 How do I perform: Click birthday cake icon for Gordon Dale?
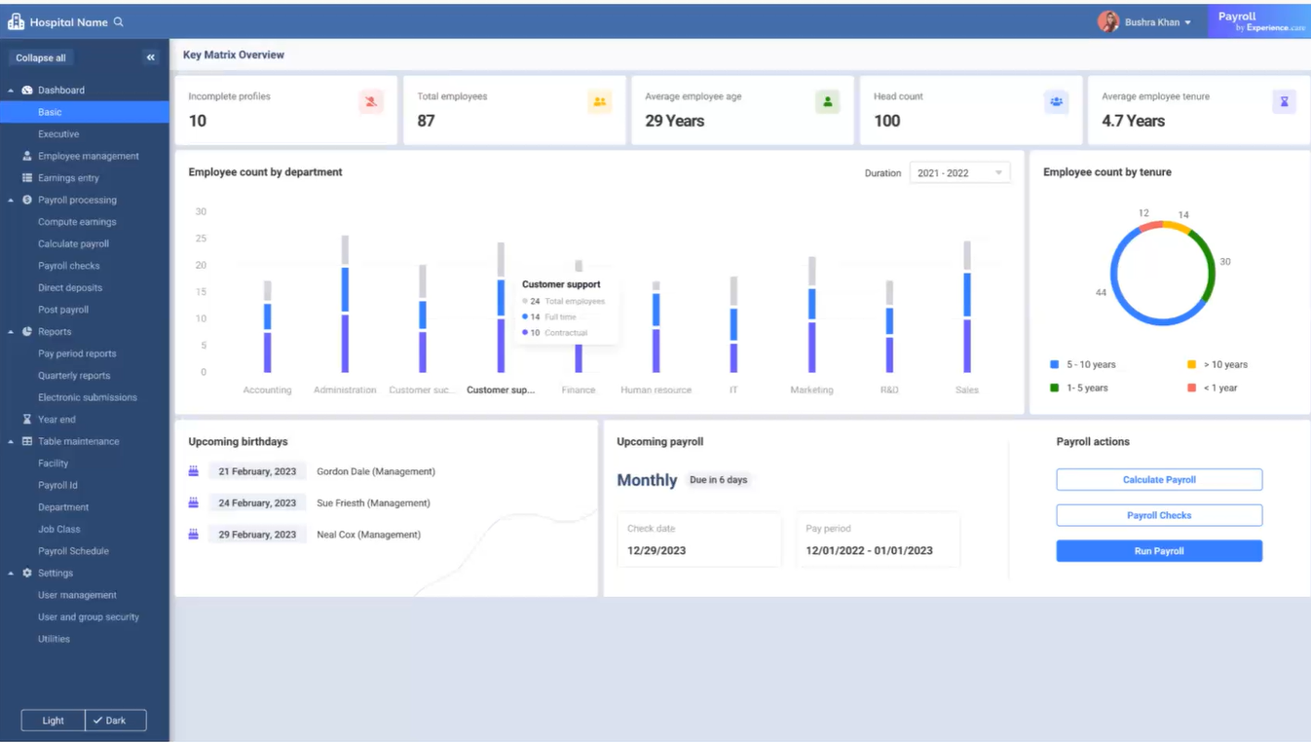pyautogui.click(x=193, y=471)
